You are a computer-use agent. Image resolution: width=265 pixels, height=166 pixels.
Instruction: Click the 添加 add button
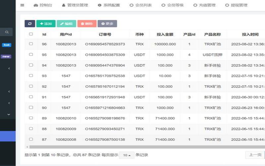pos(46,24)
